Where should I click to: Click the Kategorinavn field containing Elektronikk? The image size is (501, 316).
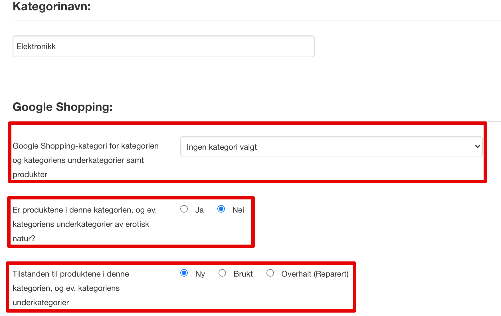point(163,46)
